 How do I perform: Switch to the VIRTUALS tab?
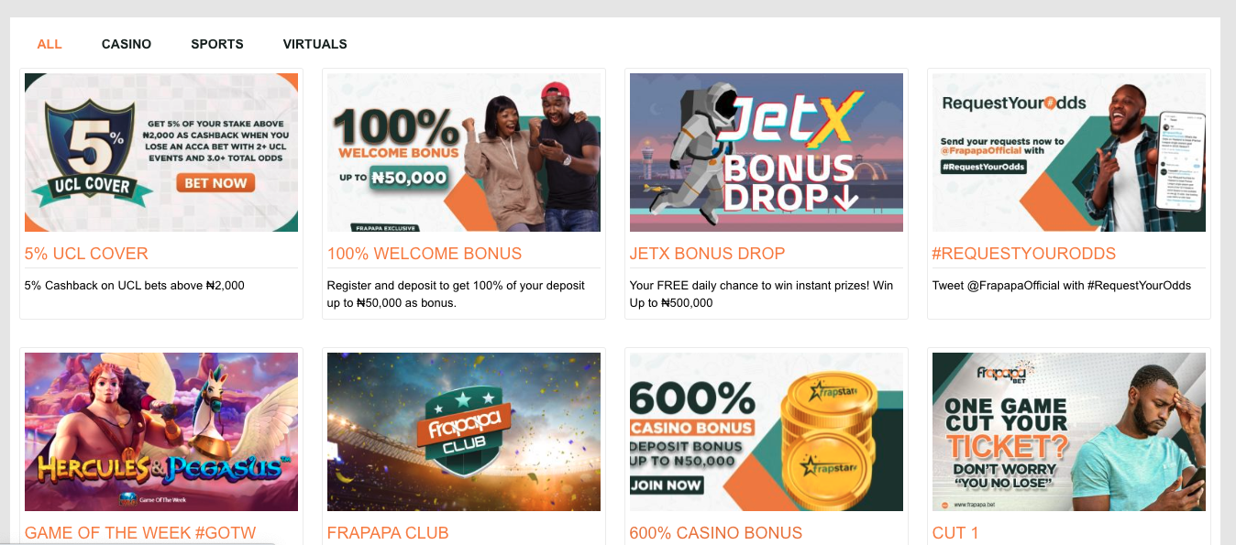315,44
